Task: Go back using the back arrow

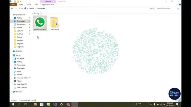Action: point(12,9)
